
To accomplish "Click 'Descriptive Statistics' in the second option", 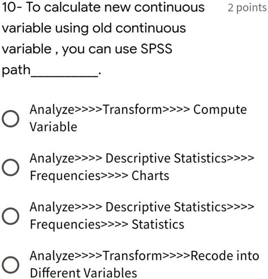I will (166, 158).
